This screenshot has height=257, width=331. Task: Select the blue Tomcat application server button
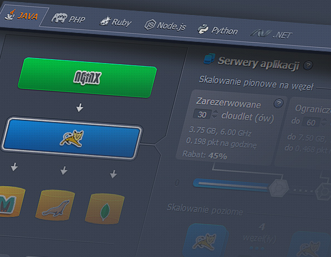tap(72, 139)
